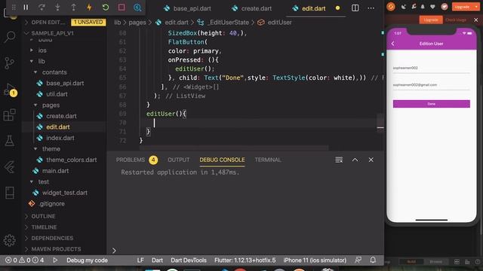Viewport: 483px width, 271px height.
Task: Expand the ios folder
Action: point(42,50)
